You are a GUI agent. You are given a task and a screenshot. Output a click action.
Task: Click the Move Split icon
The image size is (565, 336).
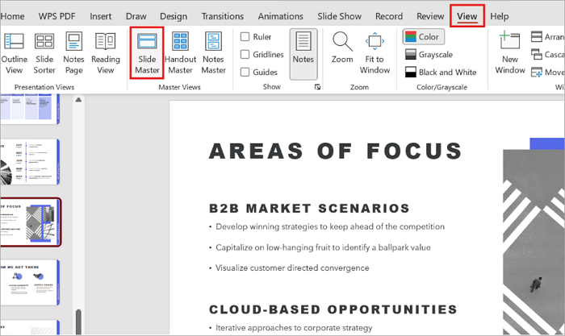coord(537,73)
